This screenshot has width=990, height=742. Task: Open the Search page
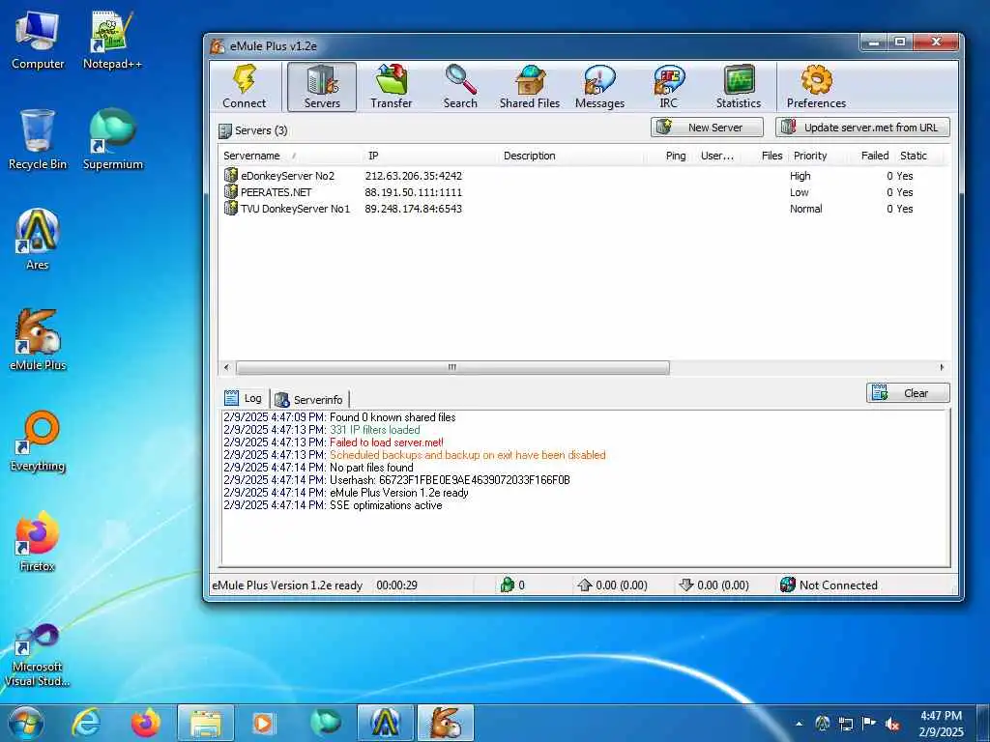[x=460, y=87]
